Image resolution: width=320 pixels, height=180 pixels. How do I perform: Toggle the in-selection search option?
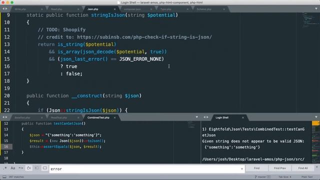click(36, 168)
